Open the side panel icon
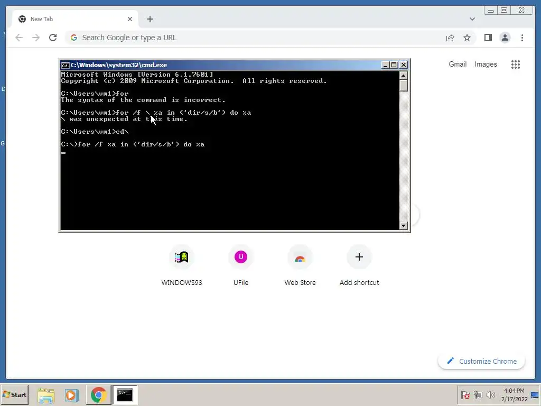The width and height of the screenshot is (541, 406). (x=488, y=38)
